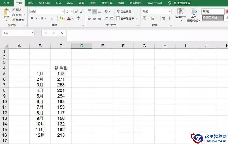Image resolution: width=228 pixels, height=144 pixels.
Task: Select the Format Painter brush
Action: click(x=14, y=20)
